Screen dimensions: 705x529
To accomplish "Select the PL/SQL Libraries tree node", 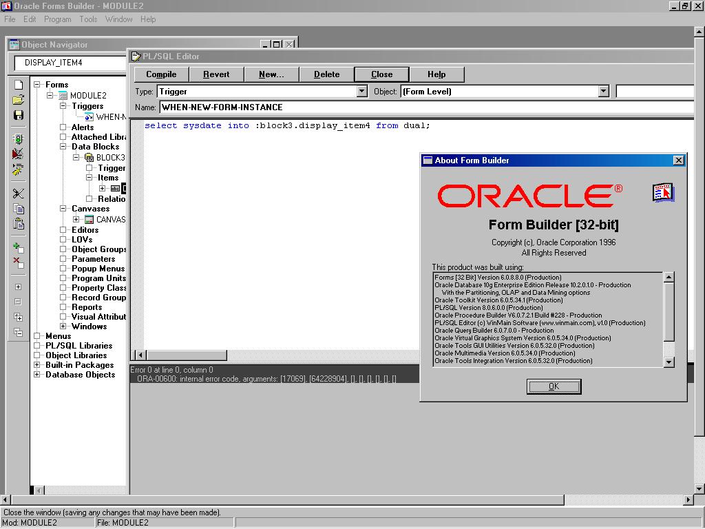I will point(78,346).
